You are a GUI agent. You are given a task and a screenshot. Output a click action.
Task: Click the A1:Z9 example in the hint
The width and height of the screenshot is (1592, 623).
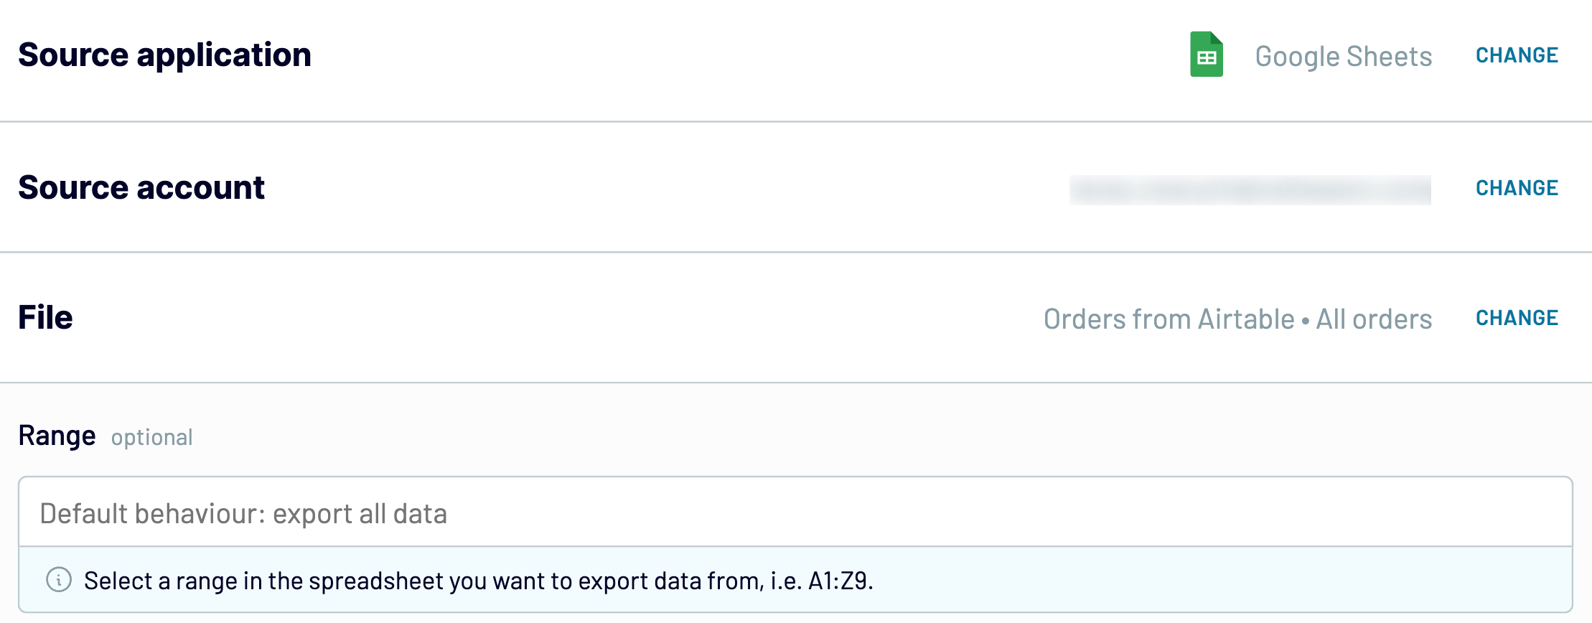point(839,581)
